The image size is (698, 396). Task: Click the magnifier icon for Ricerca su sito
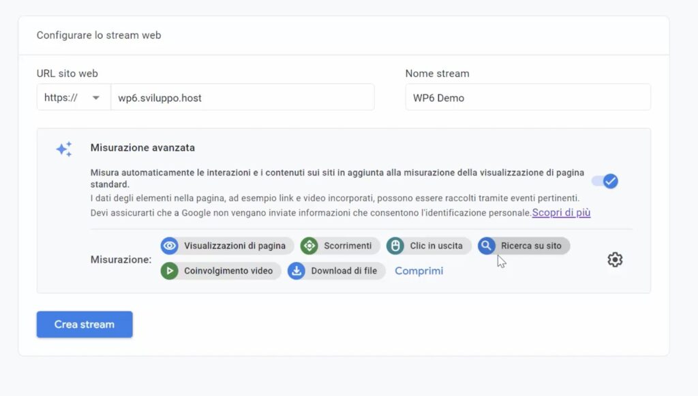point(487,246)
